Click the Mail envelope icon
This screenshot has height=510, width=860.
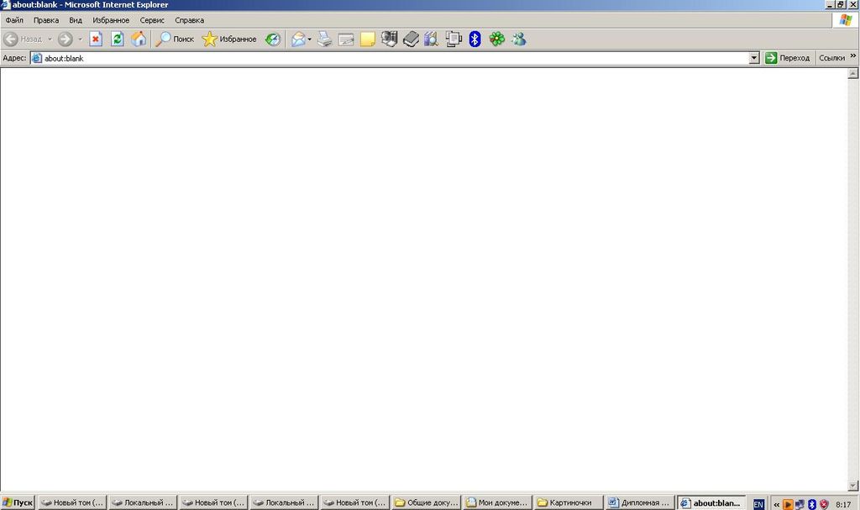coord(298,39)
